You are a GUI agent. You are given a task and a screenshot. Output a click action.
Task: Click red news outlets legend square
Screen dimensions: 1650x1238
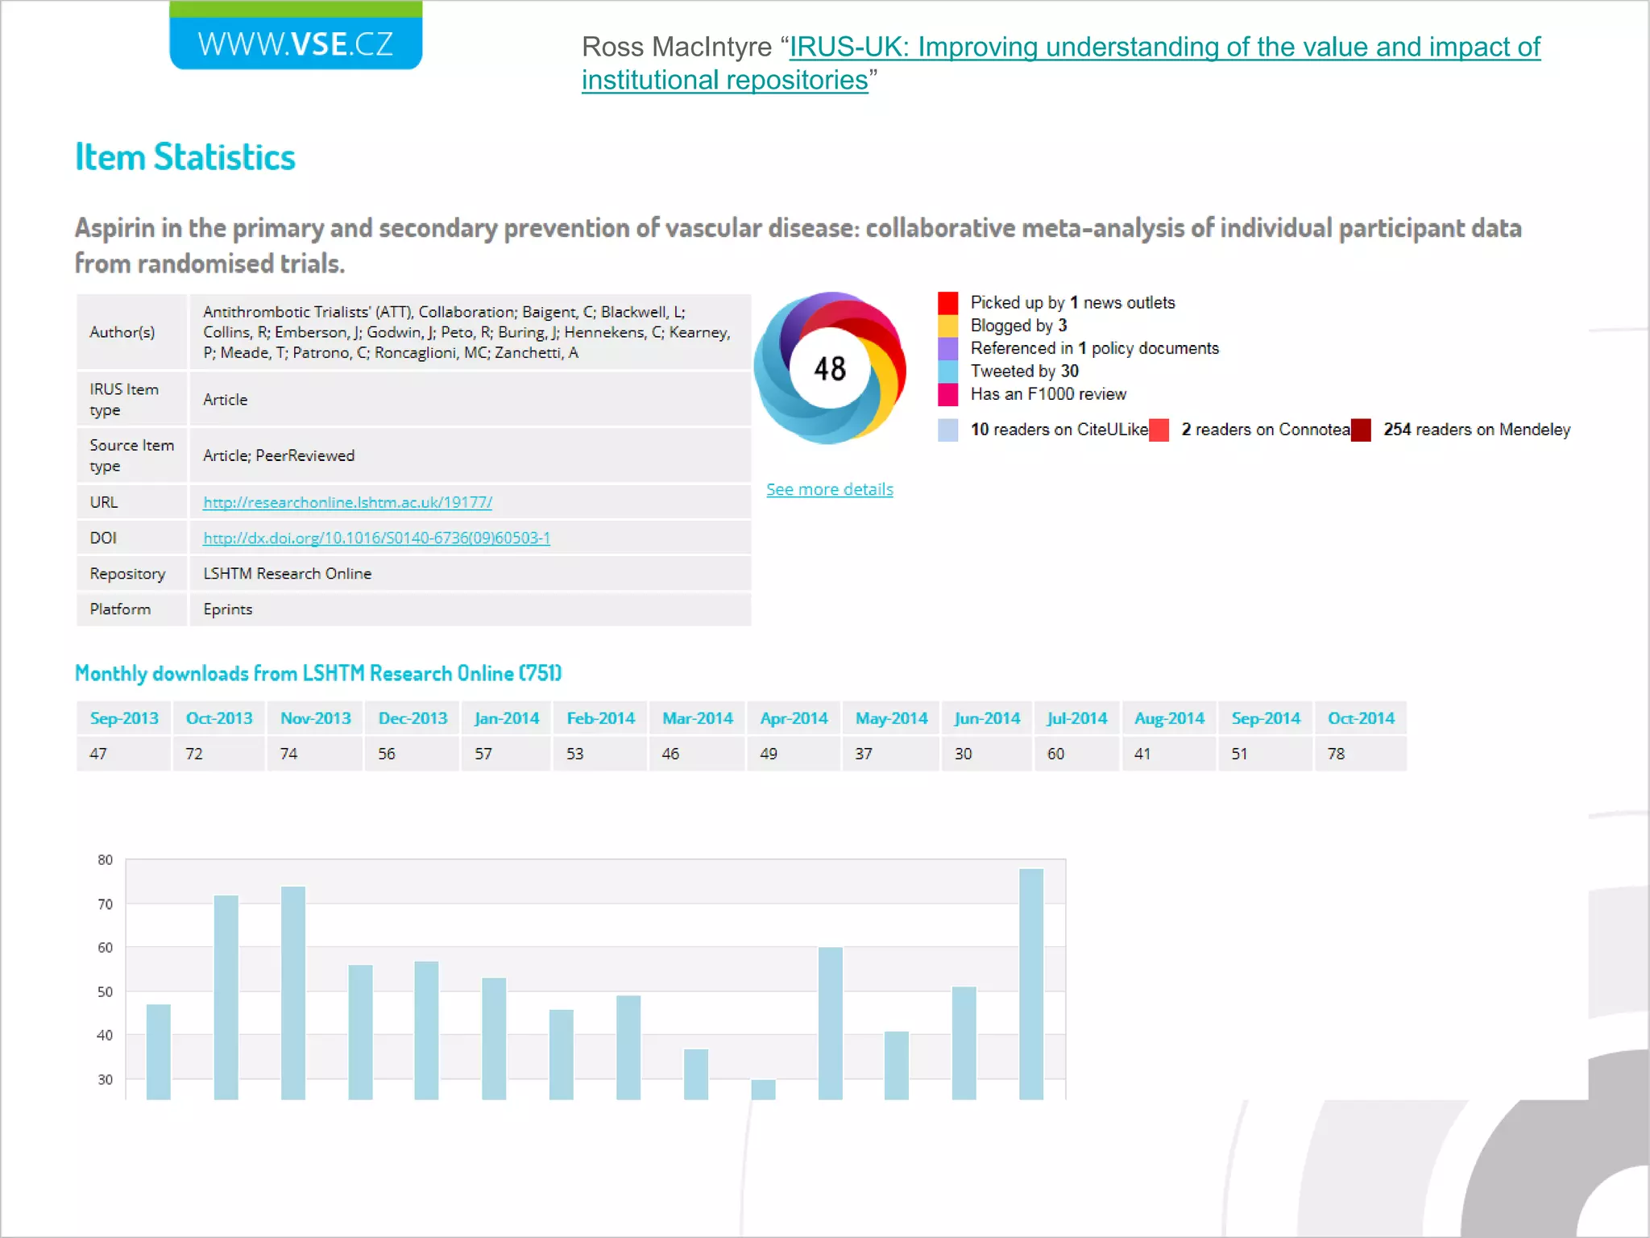(x=948, y=302)
